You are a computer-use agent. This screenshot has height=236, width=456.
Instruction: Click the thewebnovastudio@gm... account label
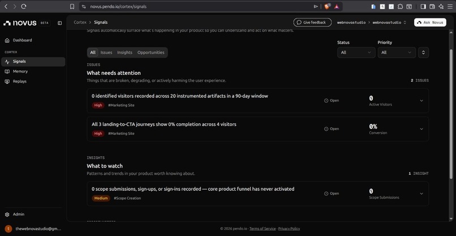pos(38,229)
